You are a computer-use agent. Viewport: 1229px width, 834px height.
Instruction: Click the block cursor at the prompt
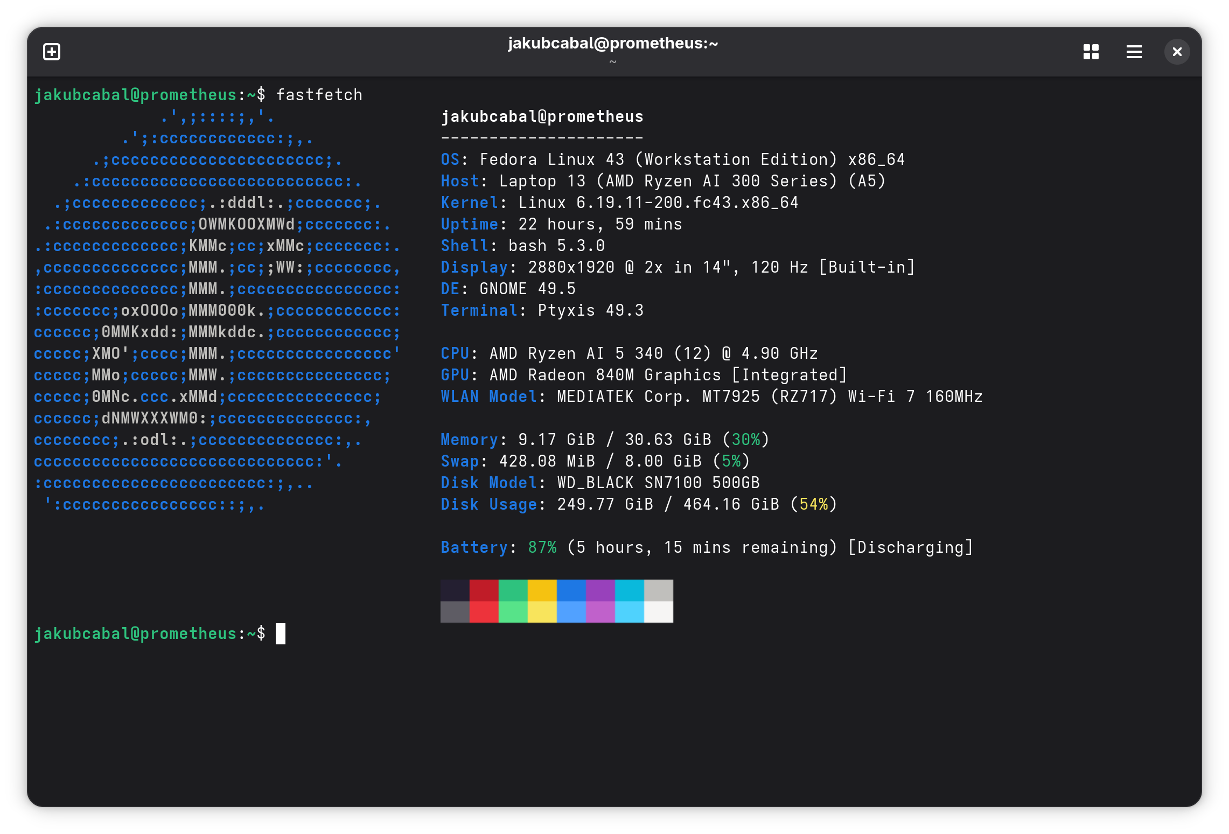(280, 633)
